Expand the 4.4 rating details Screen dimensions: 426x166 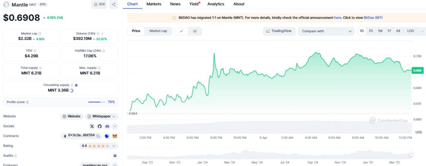(115, 146)
